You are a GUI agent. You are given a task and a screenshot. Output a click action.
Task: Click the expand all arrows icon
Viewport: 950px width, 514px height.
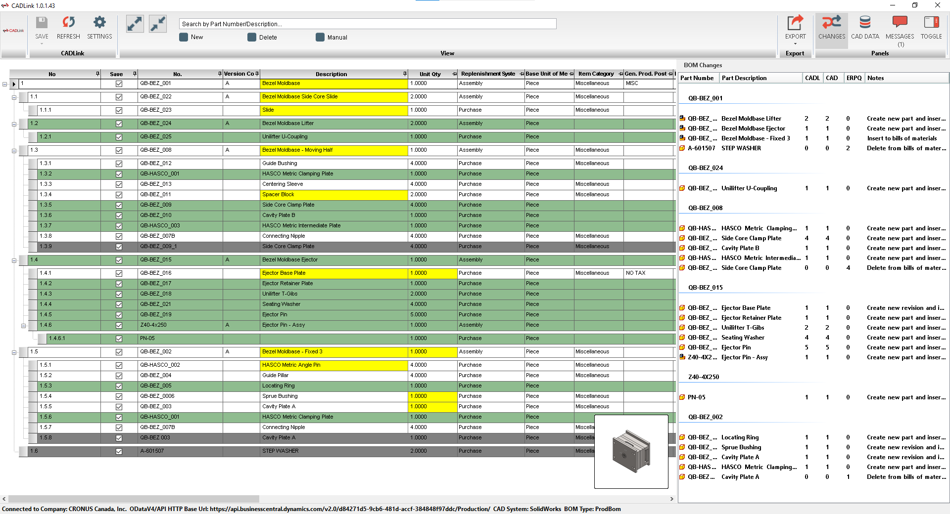[135, 24]
